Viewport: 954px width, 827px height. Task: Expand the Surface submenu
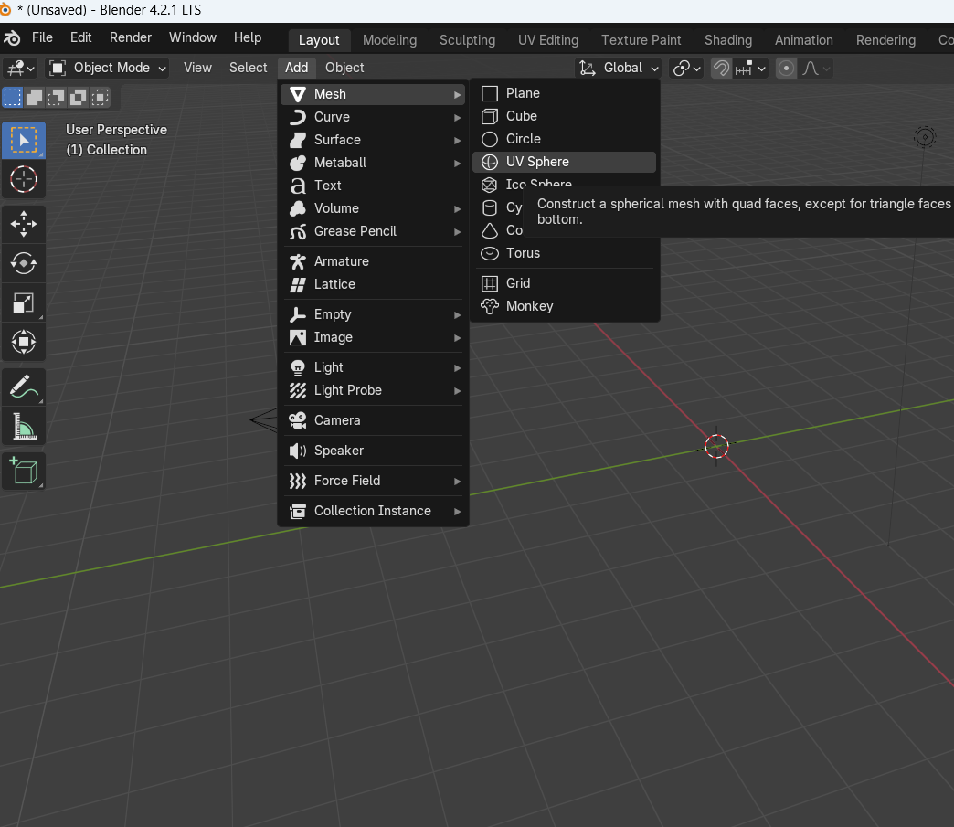click(x=373, y=140)
